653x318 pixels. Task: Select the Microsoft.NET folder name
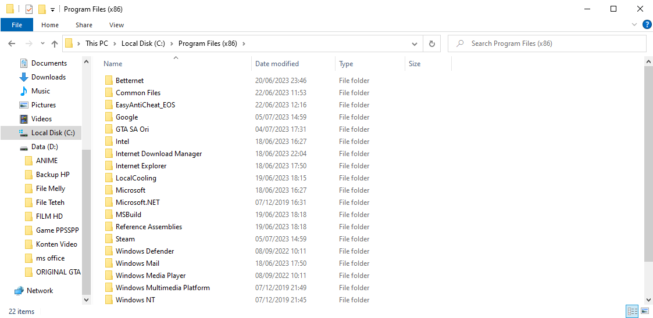(137, 203)
